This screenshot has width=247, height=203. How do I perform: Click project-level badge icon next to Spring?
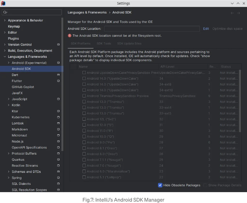58,178
